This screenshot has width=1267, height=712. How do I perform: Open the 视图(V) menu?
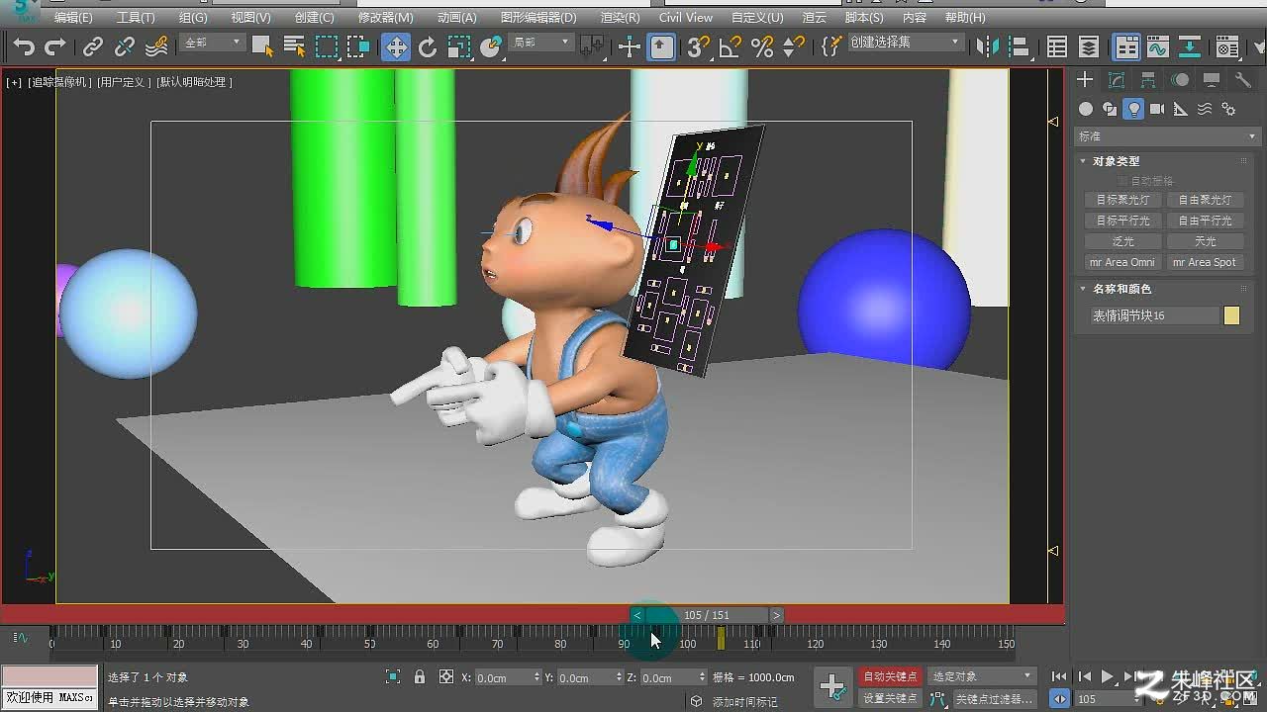pyautogui.click(x=250, y=18)
